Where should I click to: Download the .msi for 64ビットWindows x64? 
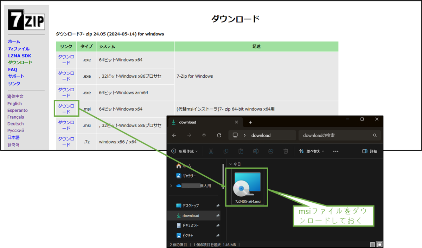66,109
